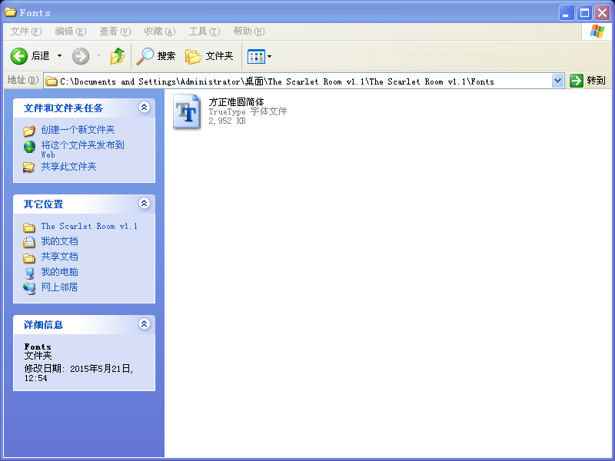Open the 工具(T) menu
Image resolution: width=615 pixels, height=461 pixels.
coord(204,32)
